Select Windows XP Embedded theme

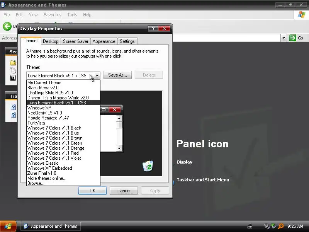point(63,168)
